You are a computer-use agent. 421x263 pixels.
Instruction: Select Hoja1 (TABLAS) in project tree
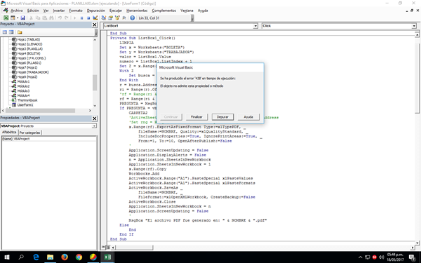tap(29, 39)
